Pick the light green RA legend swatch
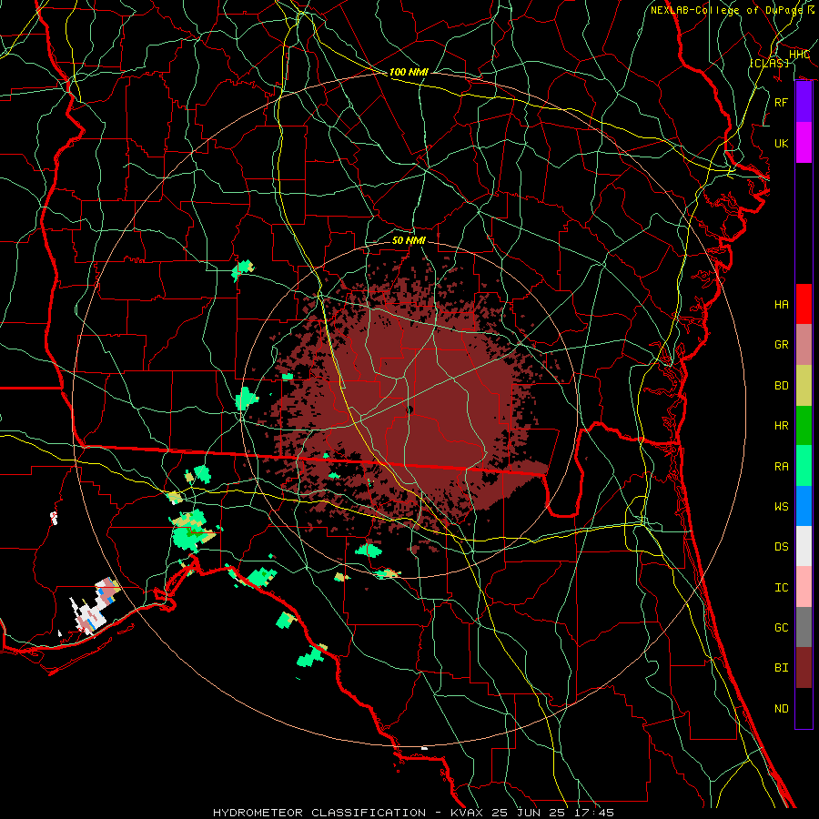Viewport: 819px width, 819px height. tap(804, 466)
